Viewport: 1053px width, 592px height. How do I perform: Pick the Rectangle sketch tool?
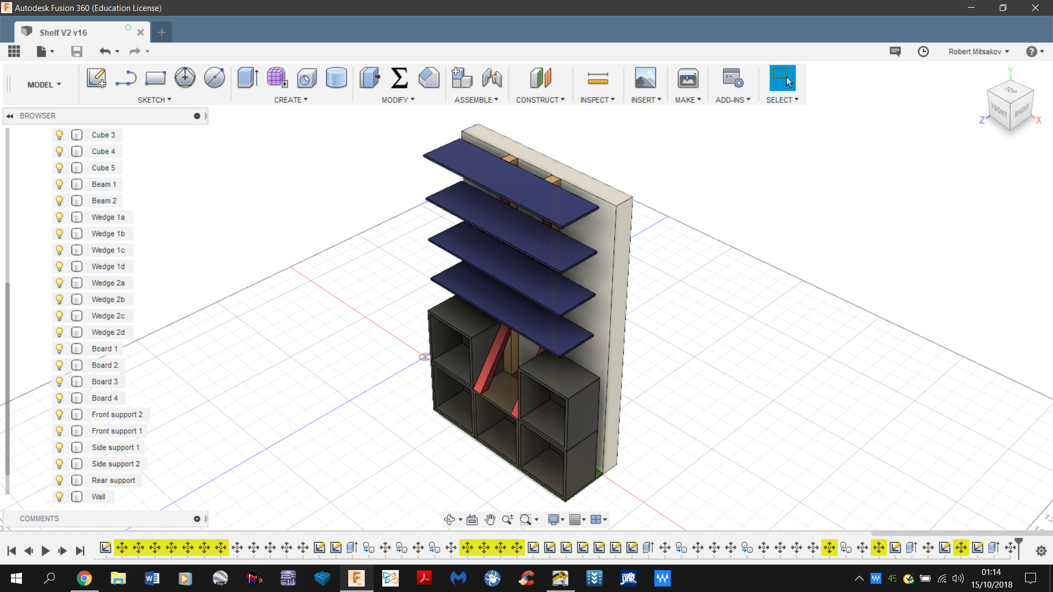pos(155,78)
